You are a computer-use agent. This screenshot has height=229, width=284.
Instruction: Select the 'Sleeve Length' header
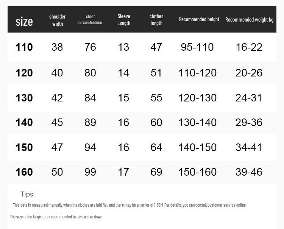click(124, 20)
